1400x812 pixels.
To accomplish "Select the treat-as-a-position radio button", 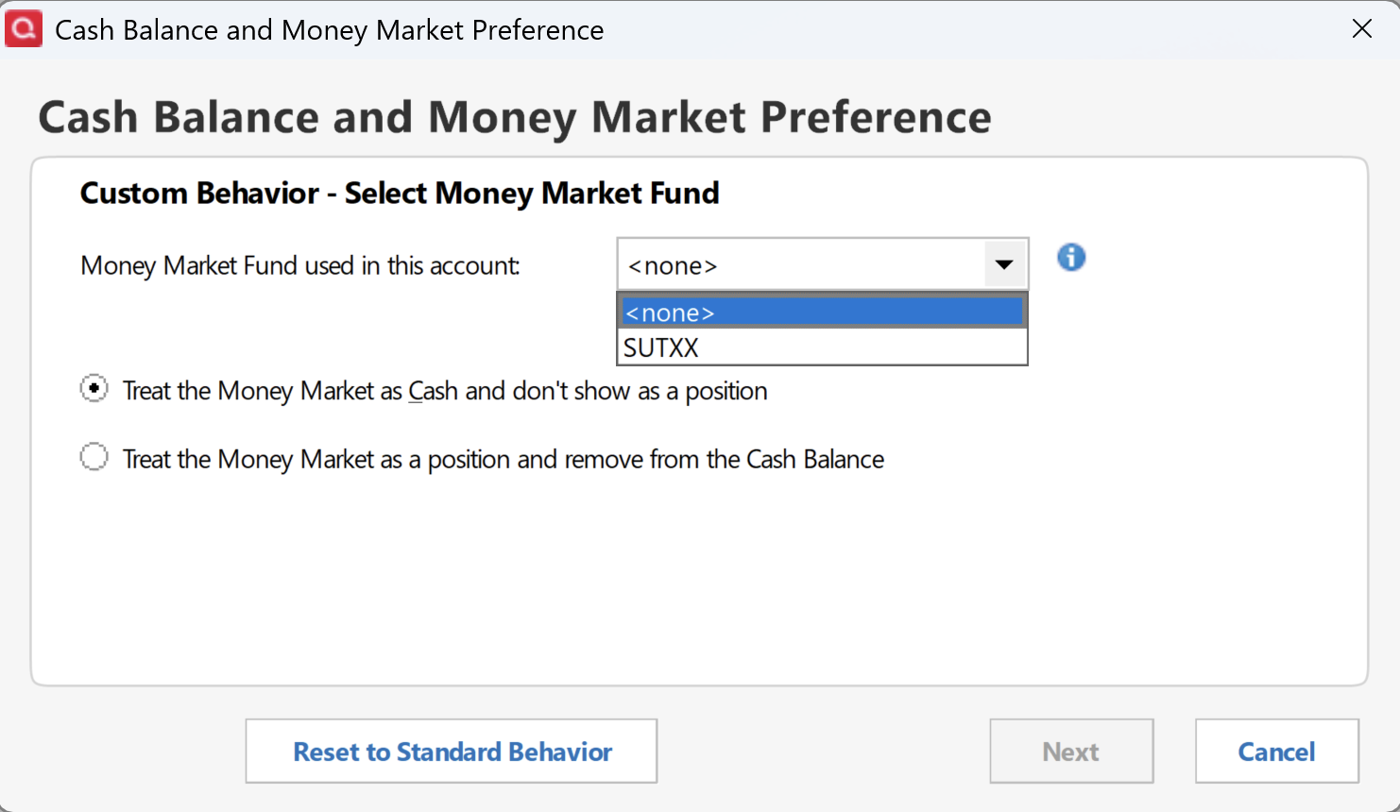I will 94,458.
